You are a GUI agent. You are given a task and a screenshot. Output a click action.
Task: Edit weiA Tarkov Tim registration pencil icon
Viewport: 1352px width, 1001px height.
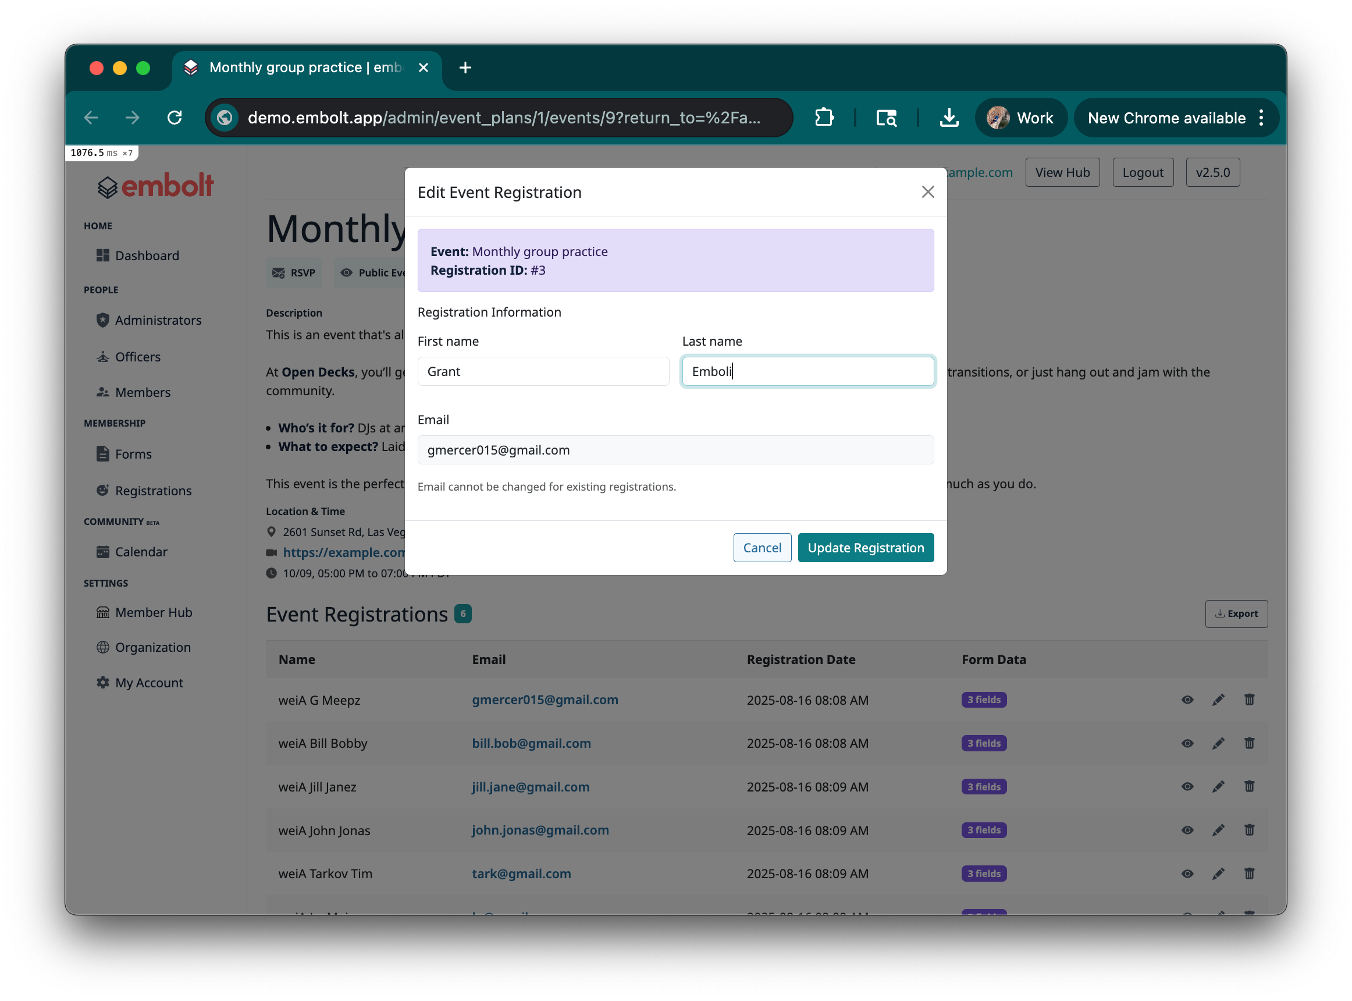click(x=1218, y=874)
